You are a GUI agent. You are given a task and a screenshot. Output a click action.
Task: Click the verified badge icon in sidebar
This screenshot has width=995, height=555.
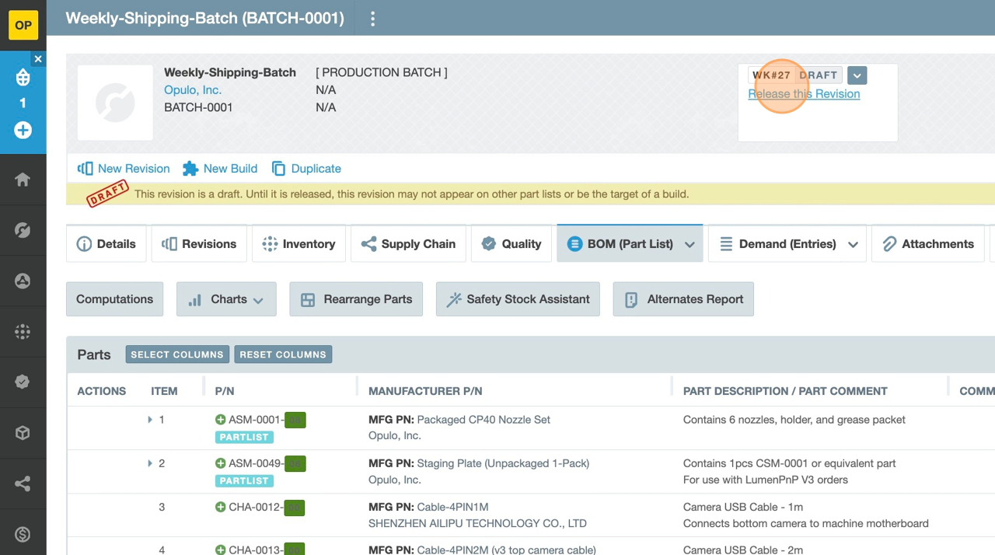[23, 382]
